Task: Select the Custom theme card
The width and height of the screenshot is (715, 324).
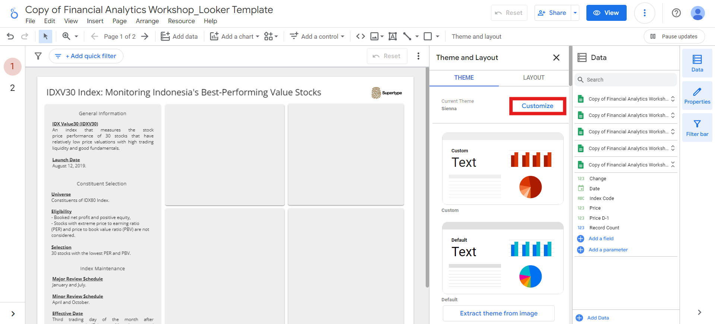Action: point(503,169)
